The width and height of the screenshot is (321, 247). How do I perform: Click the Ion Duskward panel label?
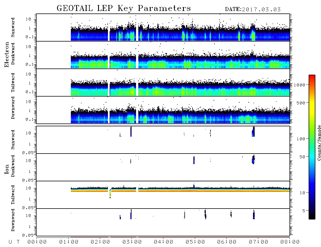(13, 166)
